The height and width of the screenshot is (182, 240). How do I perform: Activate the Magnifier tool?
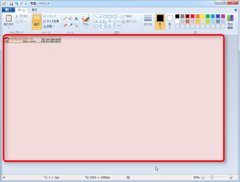pyautogui.click(x=76, y=25)
